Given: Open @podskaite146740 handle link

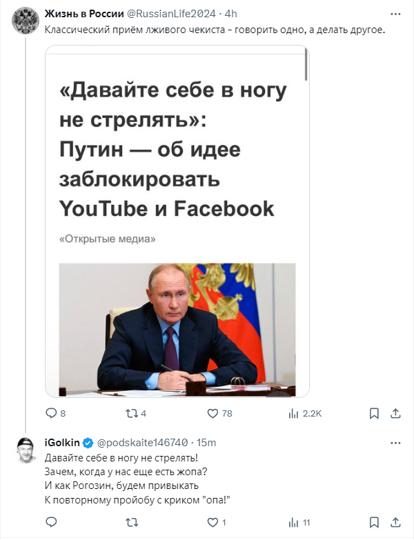Looking at the screenshot, I should [142, 443].
